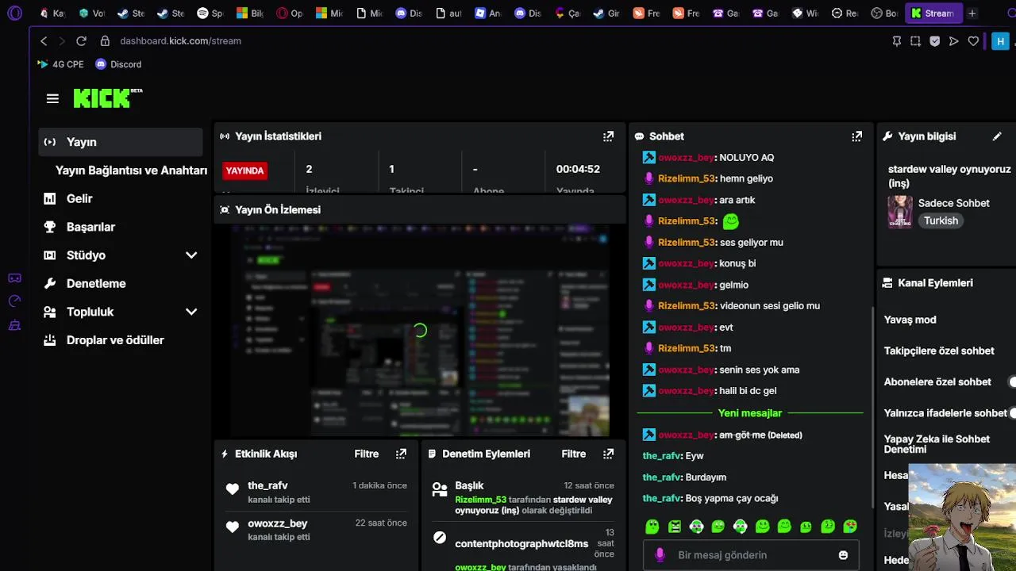Image resolution: width=1016 pixels, height=571 pixels.
Task: Open the Etkinlik Akışı Filtre dropdown
Action: 366,454
